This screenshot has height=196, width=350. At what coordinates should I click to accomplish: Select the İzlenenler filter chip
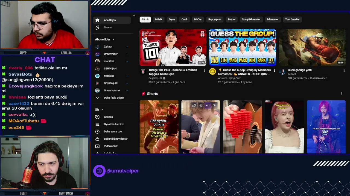(x=273, y=19)
